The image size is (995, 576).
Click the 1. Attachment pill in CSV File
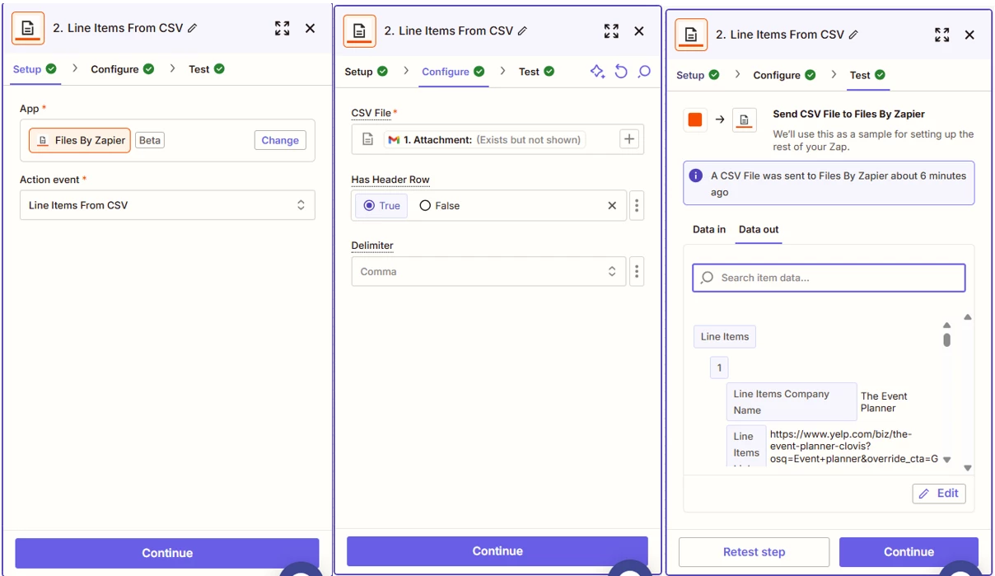(485, 140)
